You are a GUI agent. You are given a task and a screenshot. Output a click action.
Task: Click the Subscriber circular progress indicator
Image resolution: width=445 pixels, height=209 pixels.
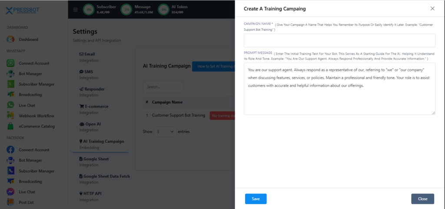[90, 9]
